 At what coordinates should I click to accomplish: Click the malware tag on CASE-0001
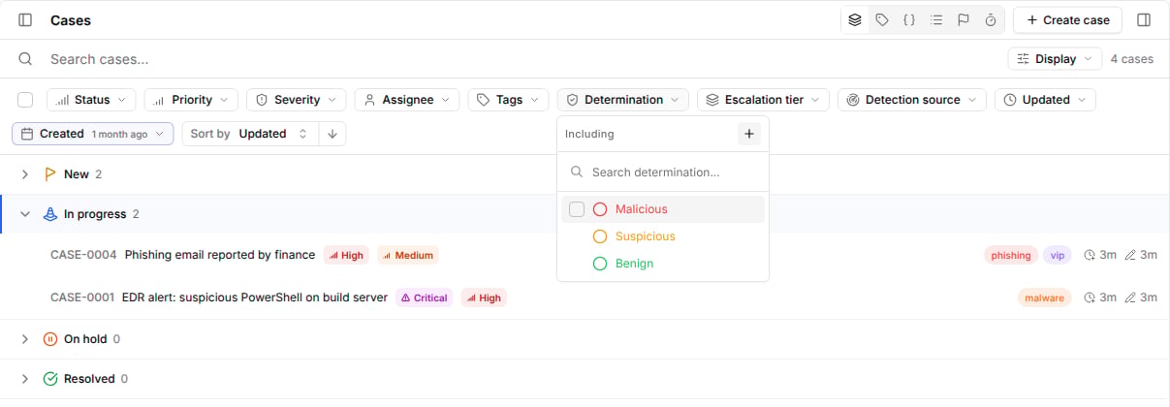click(1045, 297)
